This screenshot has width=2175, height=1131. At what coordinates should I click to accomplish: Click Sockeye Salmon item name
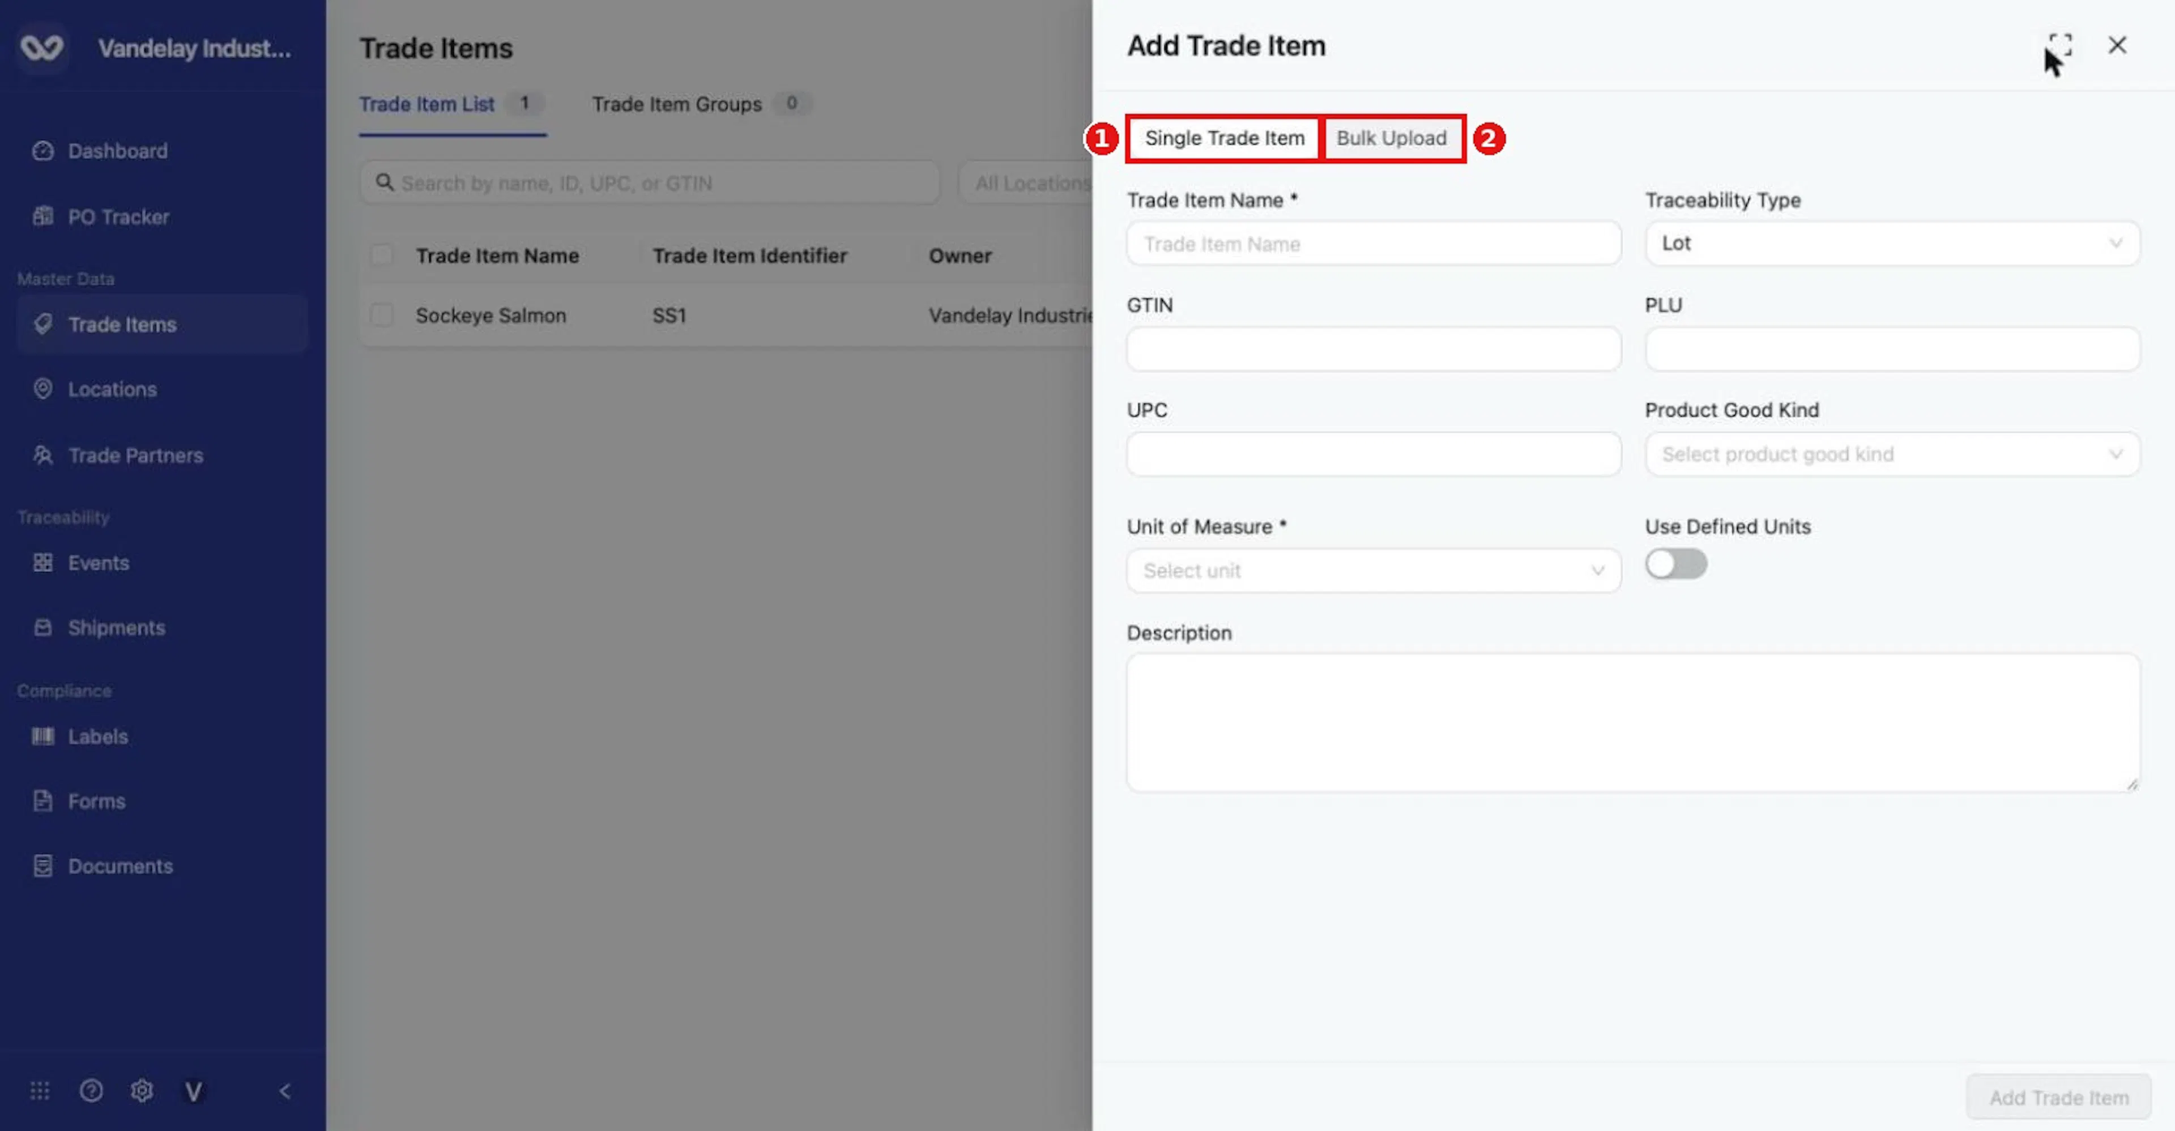[x=491, y=316]
